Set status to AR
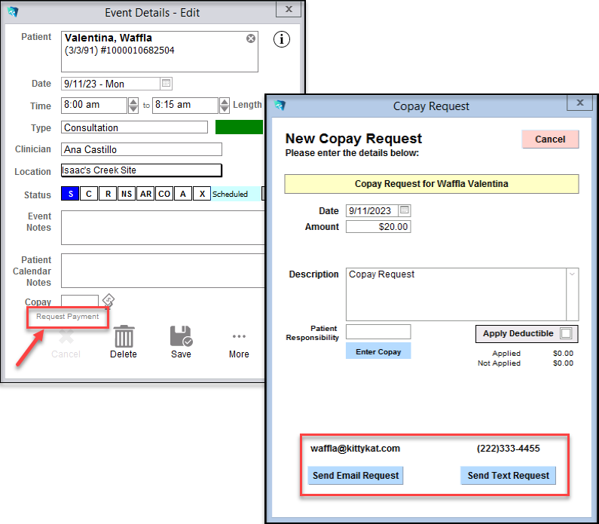The width and height of the screenshot is (599, 524). click(x=145, y=194)
